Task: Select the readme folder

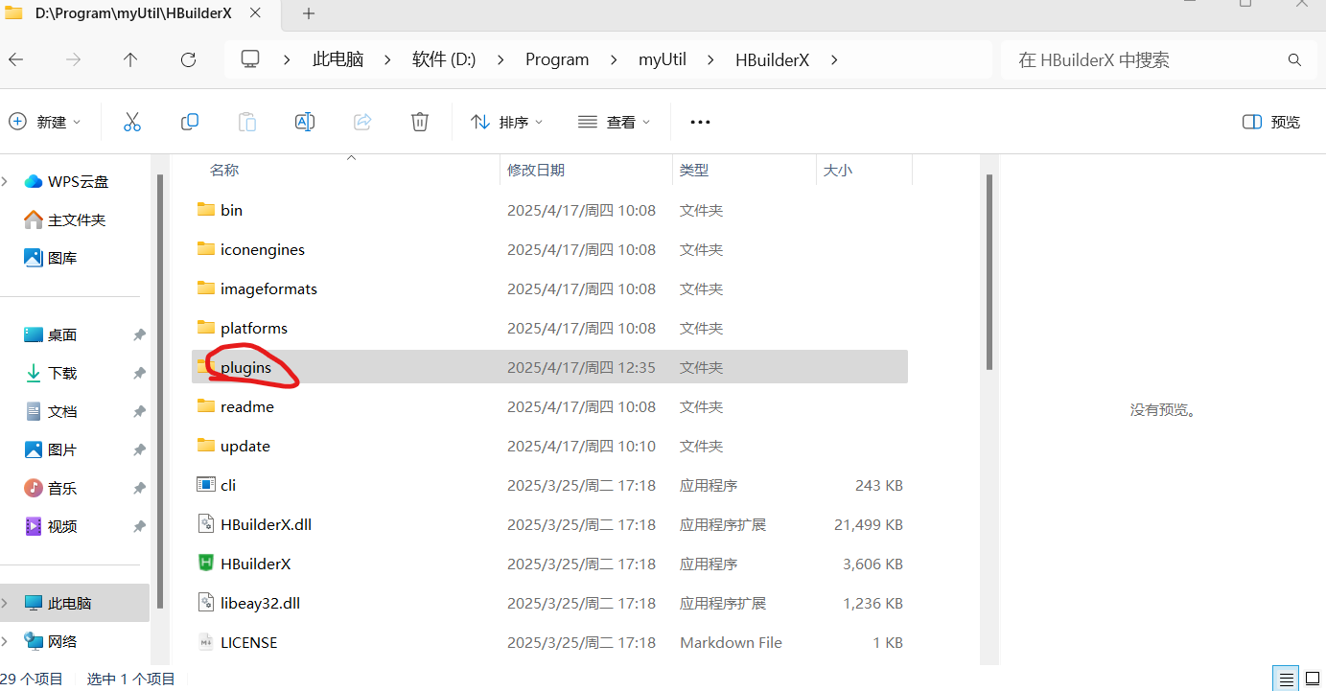Action: pyautogui.click(x=549, y=406)
